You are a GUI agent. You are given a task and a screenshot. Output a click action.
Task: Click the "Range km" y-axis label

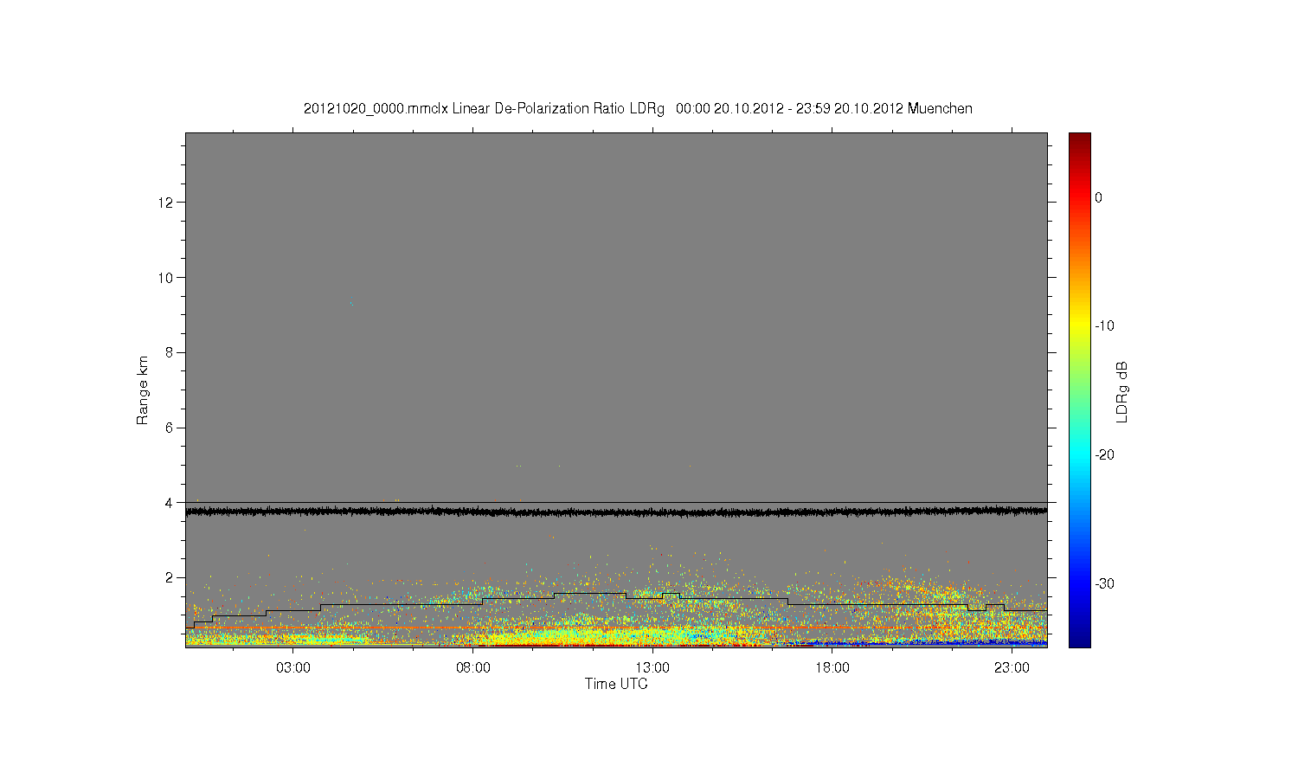pos(143,390)
